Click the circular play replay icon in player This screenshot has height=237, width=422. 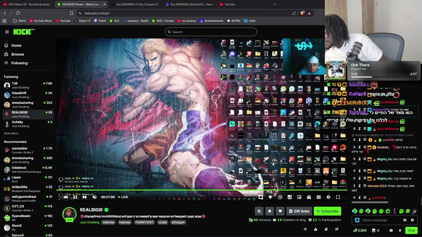tap(280, 197)
